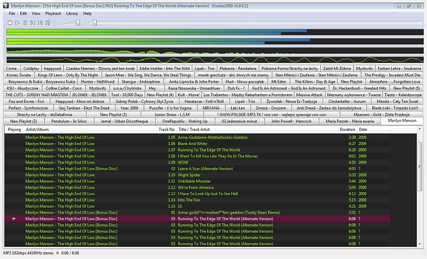
Task: Select track Arma-Goddamn-Motherfuckin-Geddon row
Action: point(197,138)
